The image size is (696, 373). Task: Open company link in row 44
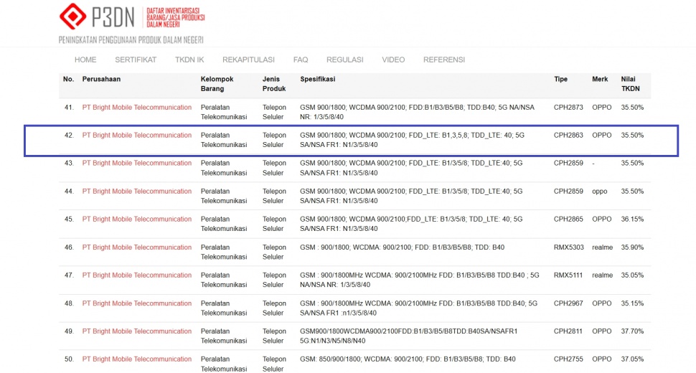pyautogui.click(x=137, y=191)
